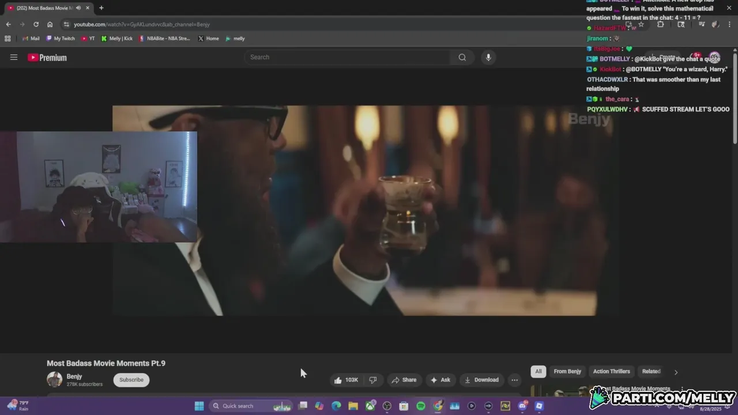
Task: Open the Ask AI button
Action: tap(440, 380)
